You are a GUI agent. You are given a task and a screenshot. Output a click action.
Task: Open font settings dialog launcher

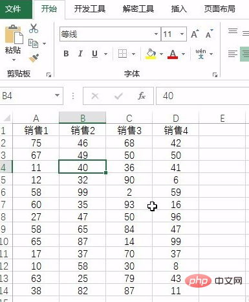(215, 75)
